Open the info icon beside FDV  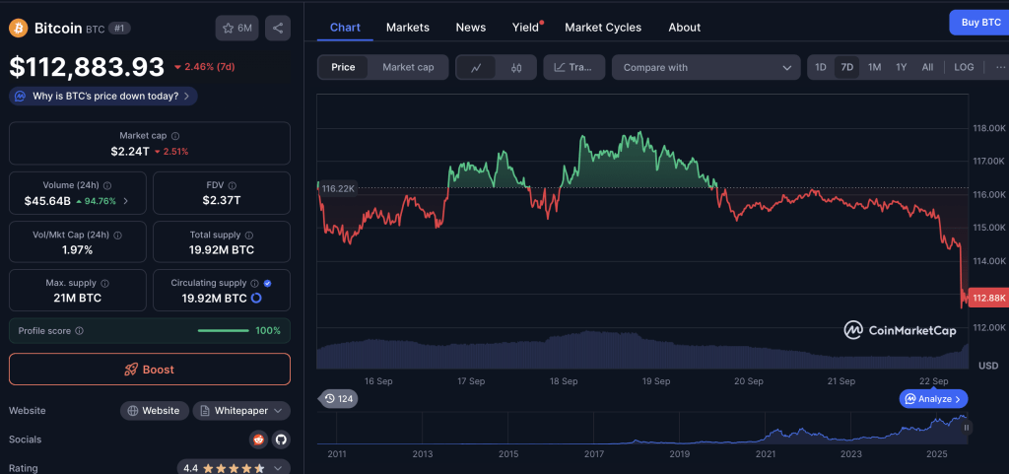pos(233,185)
